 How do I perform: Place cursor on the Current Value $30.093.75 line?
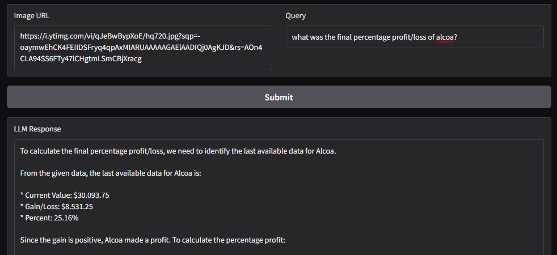(x=65, y=195)
